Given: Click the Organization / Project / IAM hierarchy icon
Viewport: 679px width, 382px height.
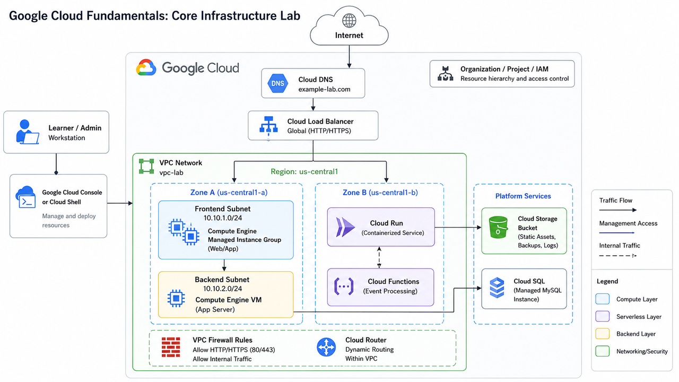Looking at the screenshot, I should (445, 74).
